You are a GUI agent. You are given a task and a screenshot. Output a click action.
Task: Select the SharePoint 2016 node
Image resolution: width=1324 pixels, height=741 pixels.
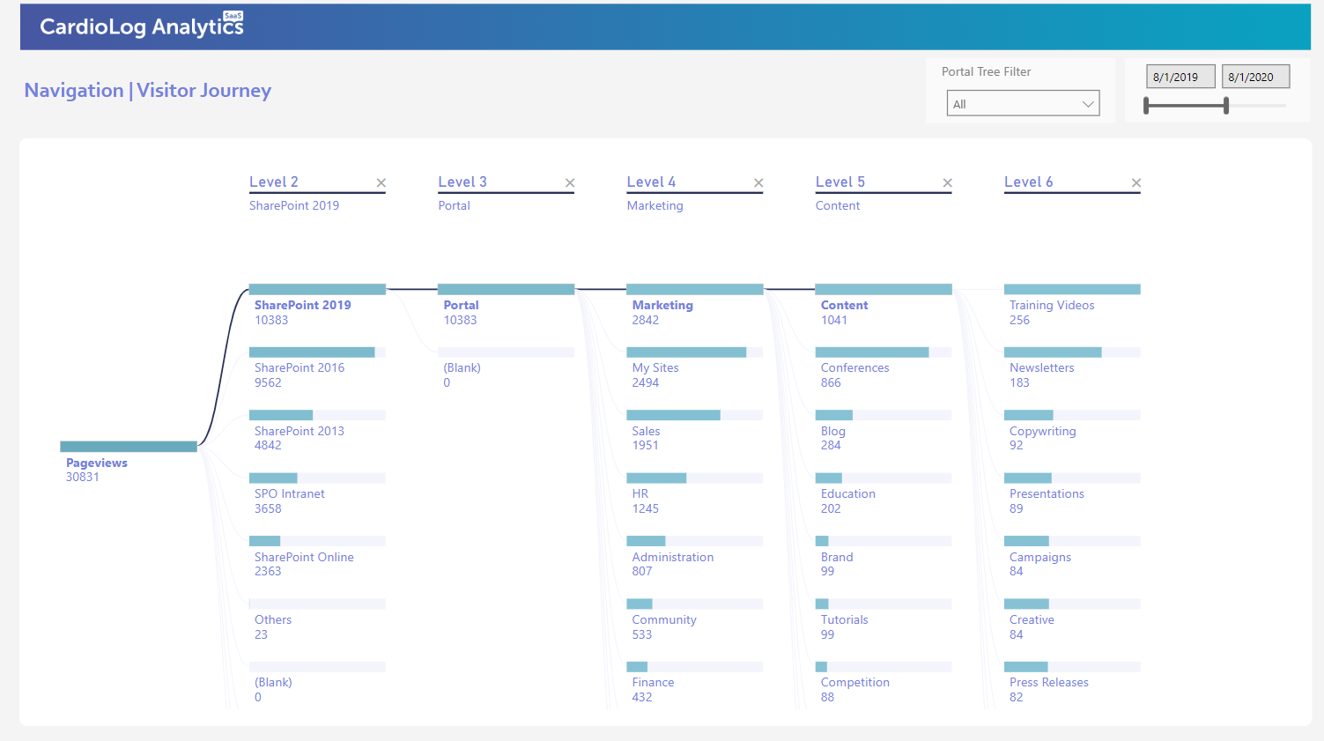317,352
